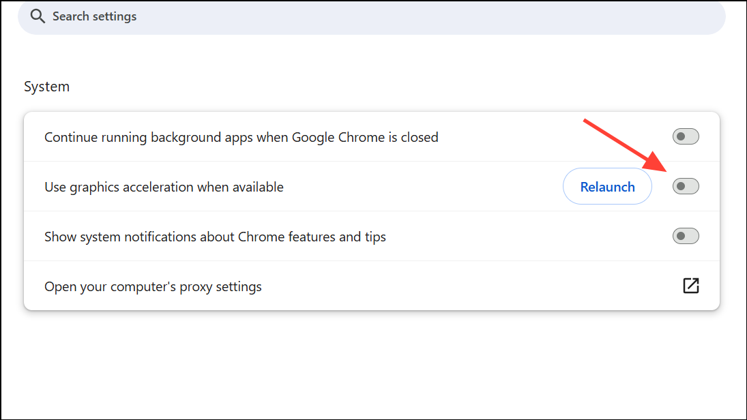Viewport: 747px width, 420px height.
Task: Click the System section heading
Action: click(x=46, y=87)
